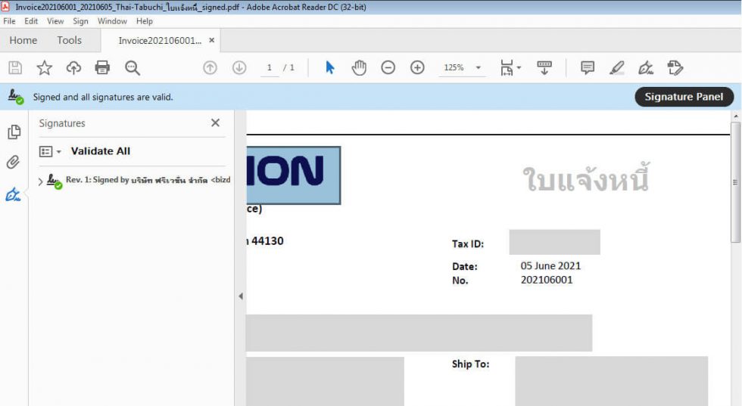This screenshot has width=742, height=406.
Task: Click the page number input field
Action: [269, 68]
